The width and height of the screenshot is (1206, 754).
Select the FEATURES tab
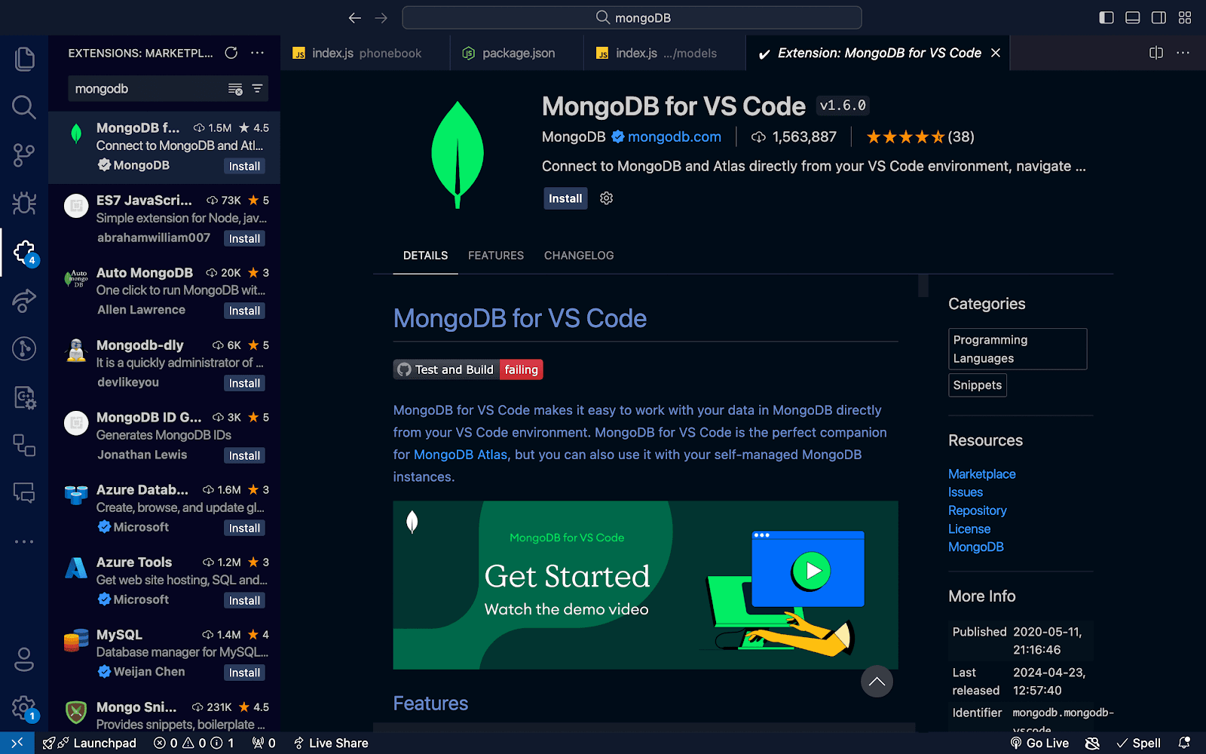click(x=496, y=256)
